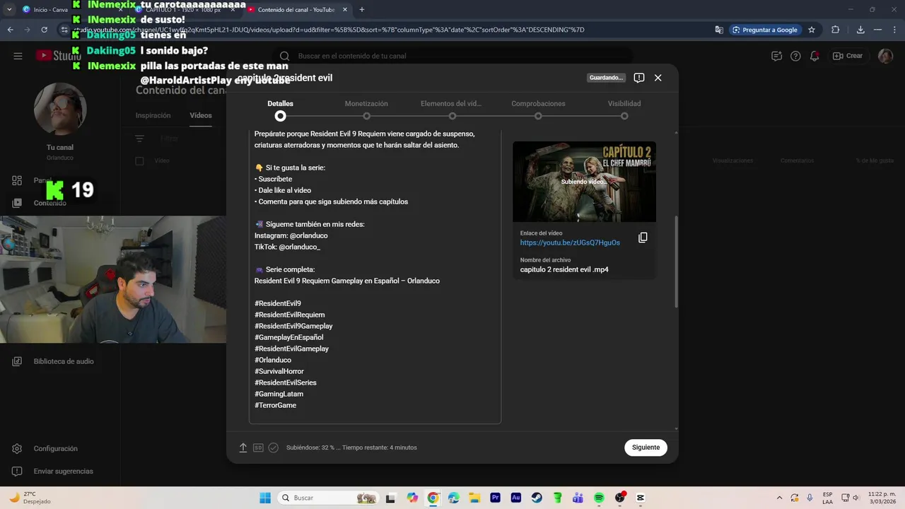Image resolution: width=905 pixels, height=509 pixels.
Task: Go back in Chrome
Action: point(10,30)
